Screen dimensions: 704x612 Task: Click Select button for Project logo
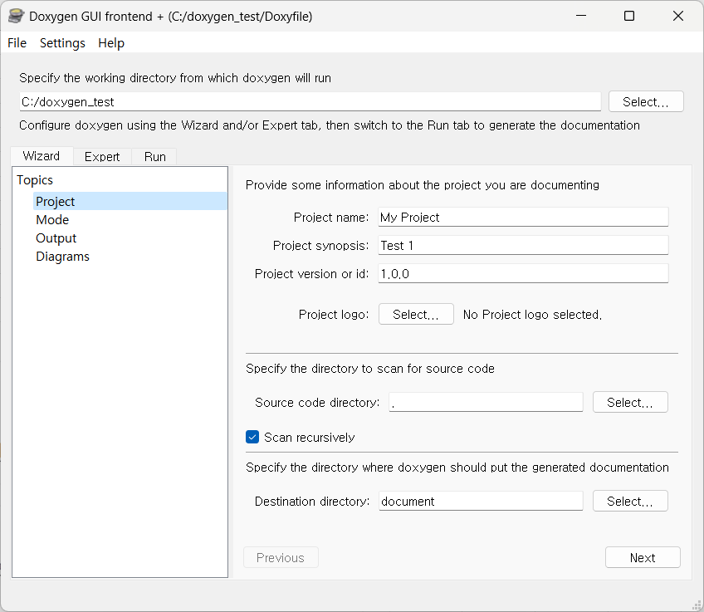coord(416,315)
